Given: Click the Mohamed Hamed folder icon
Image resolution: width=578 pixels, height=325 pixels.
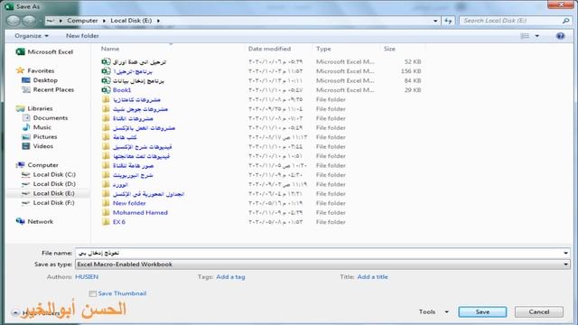Looking at the screenshot, I should (106, 213).
